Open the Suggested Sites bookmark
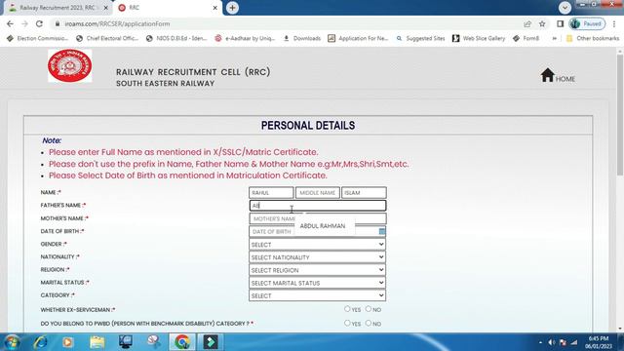 (420, 38)
